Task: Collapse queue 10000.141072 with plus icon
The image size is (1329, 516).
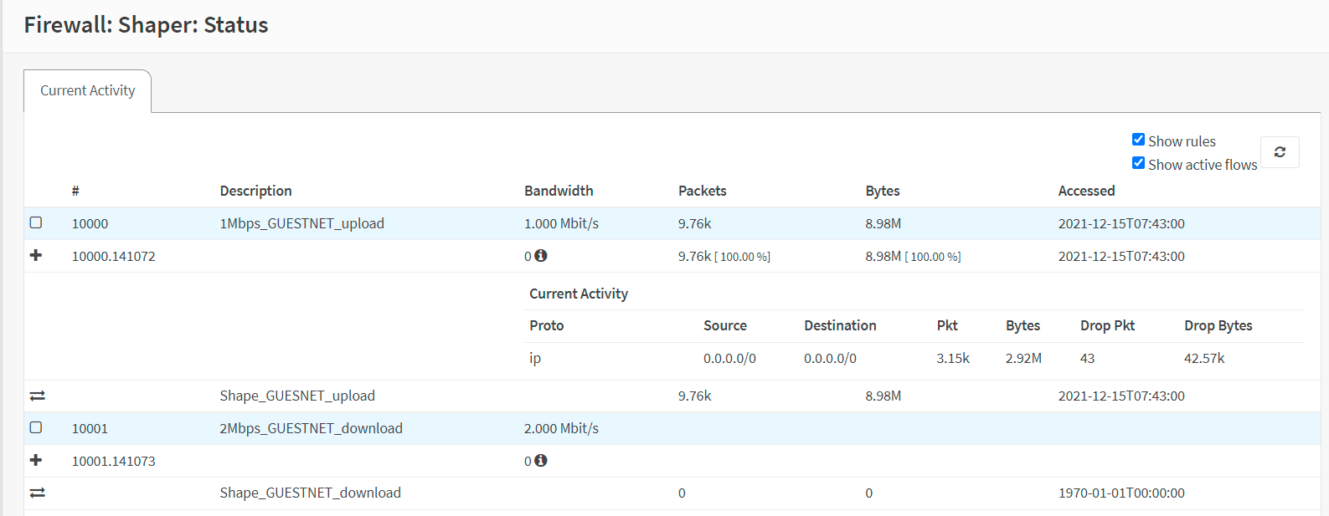Action: tap(36, 255)
